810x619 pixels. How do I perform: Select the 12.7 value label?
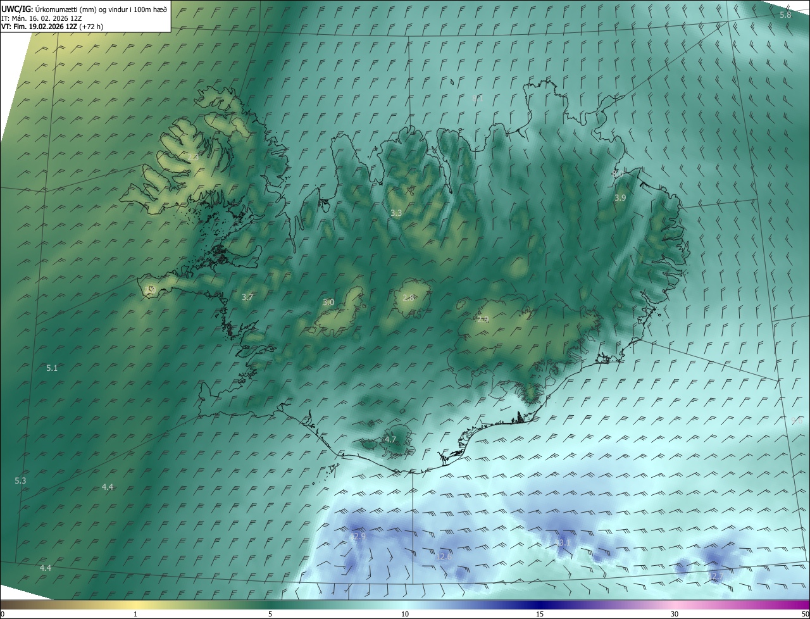[x=714, y=576]
